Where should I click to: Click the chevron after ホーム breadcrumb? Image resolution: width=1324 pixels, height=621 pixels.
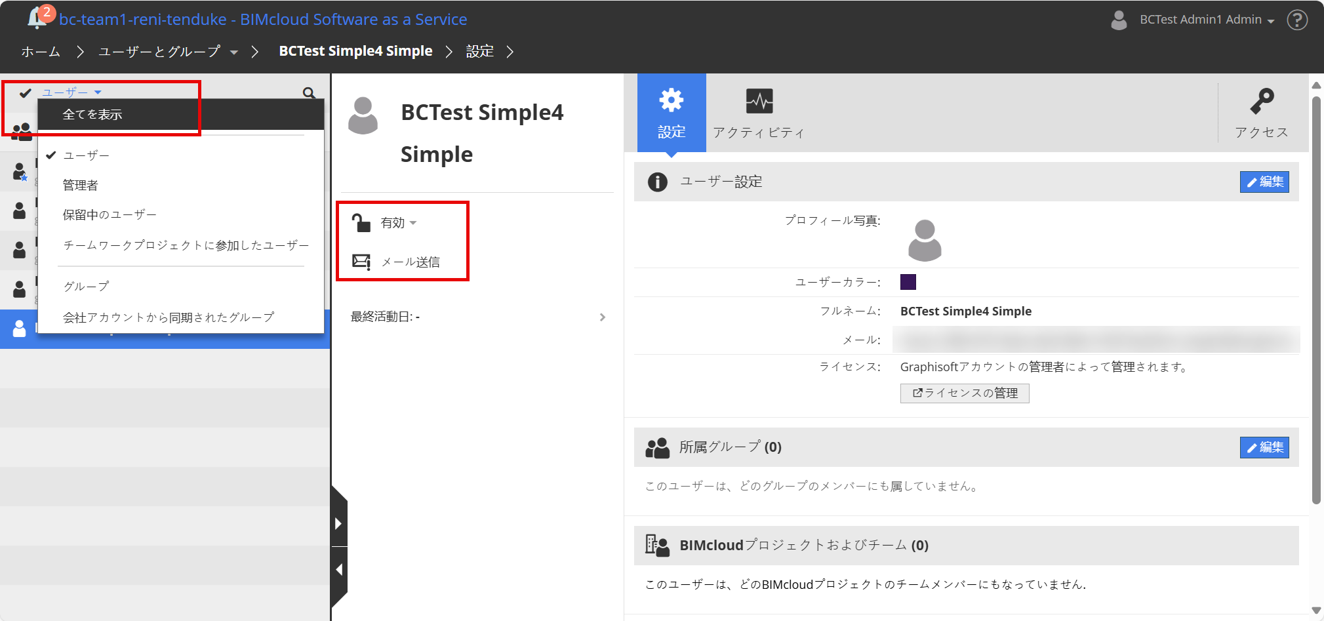point(80,51)
